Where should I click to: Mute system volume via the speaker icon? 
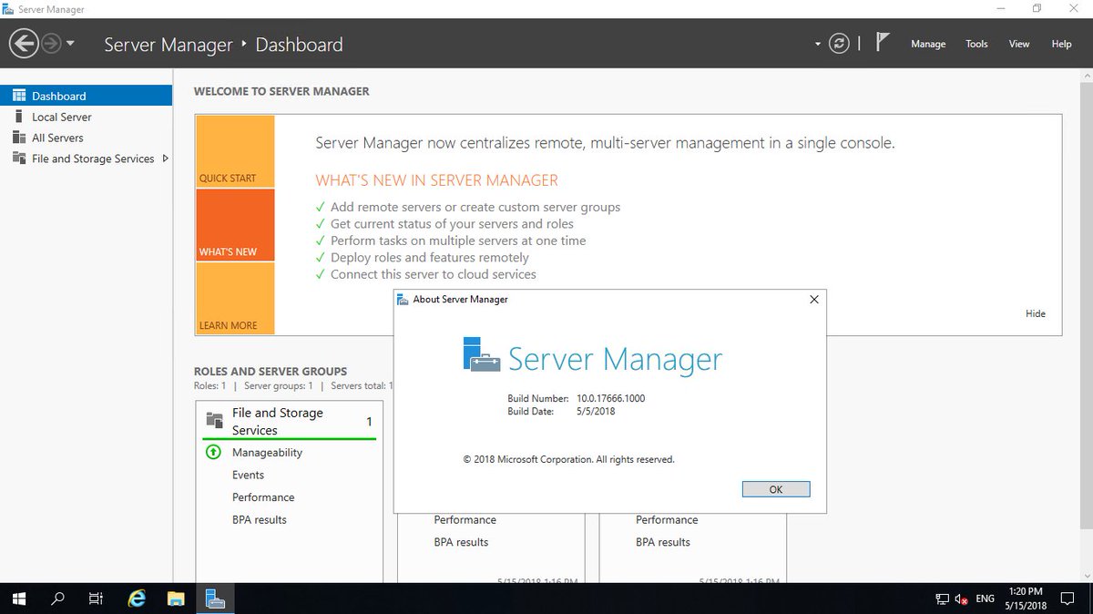point(959,599)
